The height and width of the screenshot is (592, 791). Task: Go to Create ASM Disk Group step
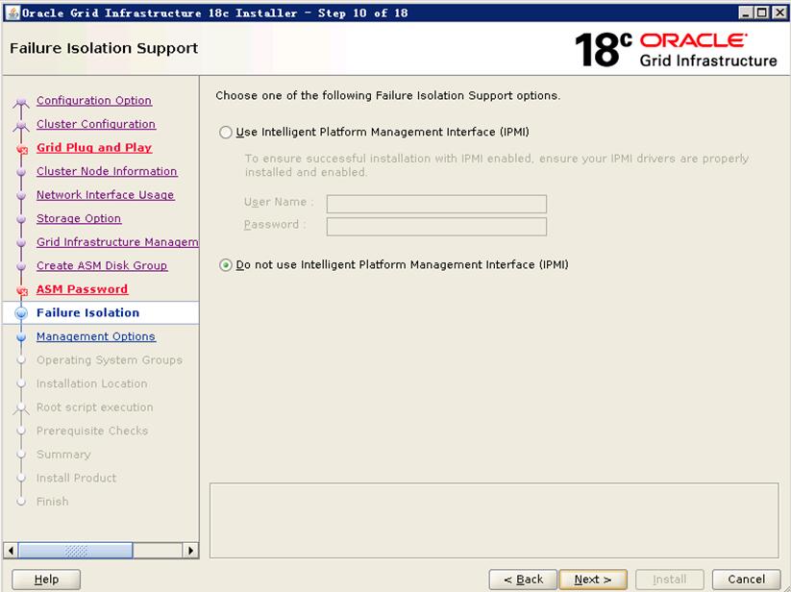(101, 266)
